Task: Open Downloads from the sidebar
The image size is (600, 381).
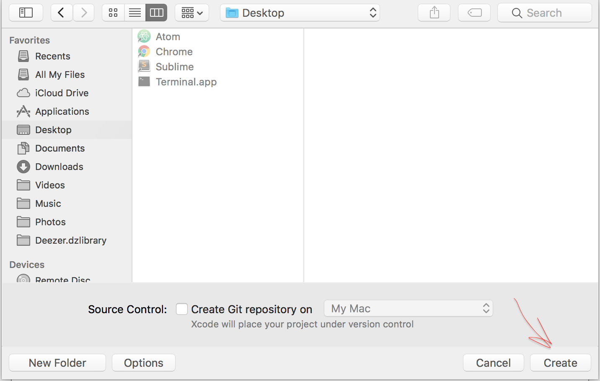Action: [59, 167]
